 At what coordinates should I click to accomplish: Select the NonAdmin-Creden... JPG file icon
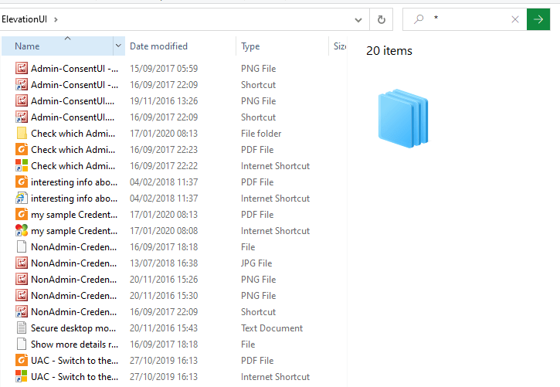click(x=22, y=263)
